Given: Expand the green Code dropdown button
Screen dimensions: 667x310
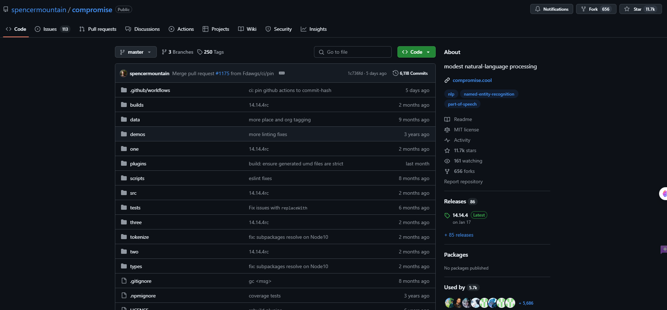Looking at the screenshot, I should [416, 52].
